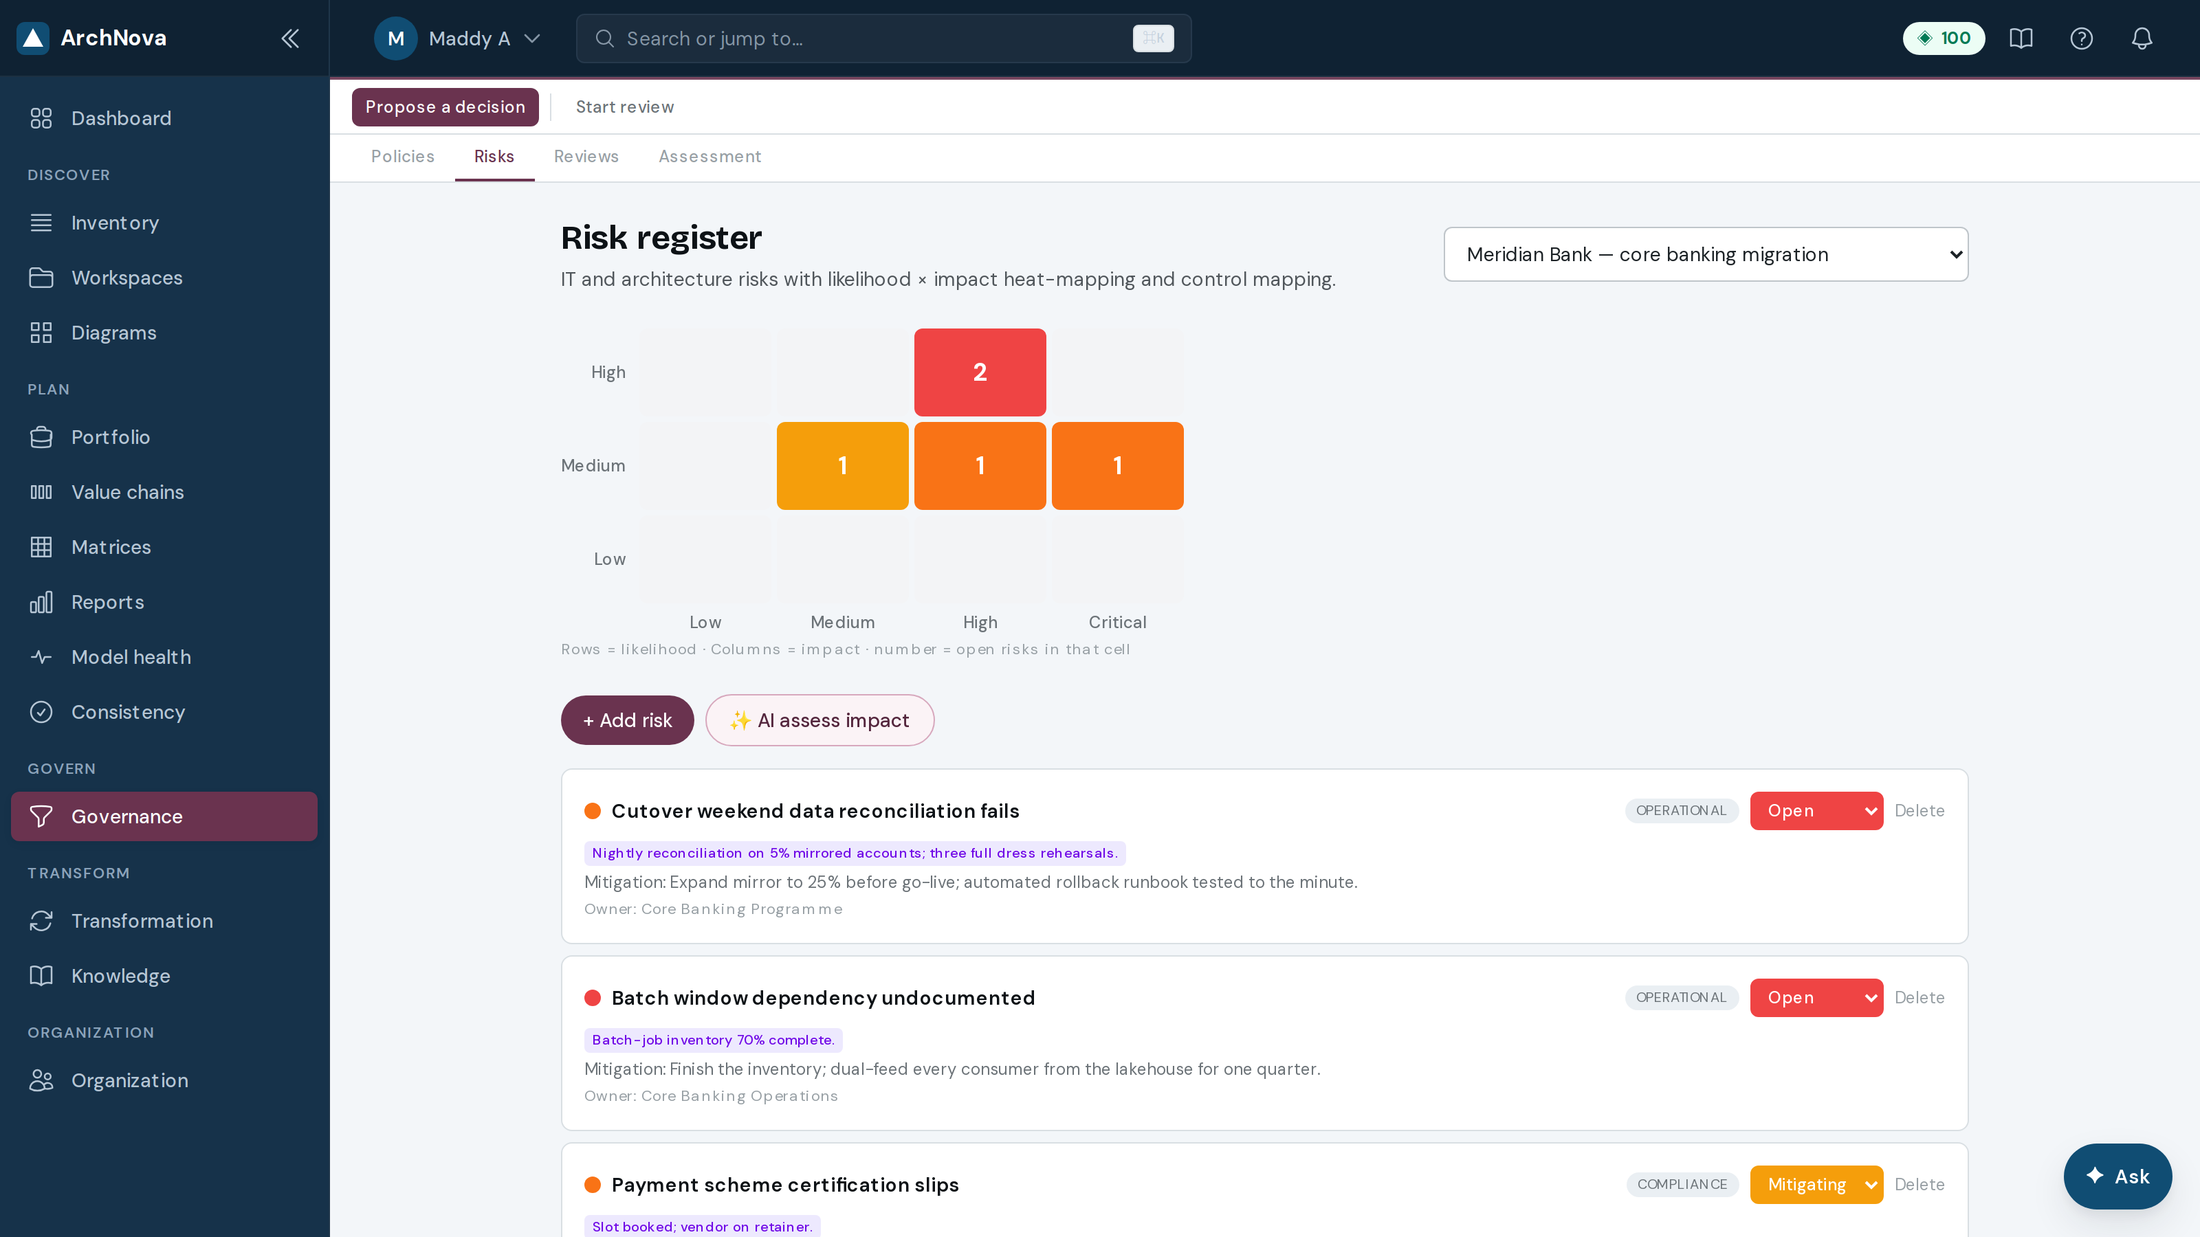Open the Ask assistant button
The height and width of the screenshot is (1237, 2200).
pos(2117,1177)
